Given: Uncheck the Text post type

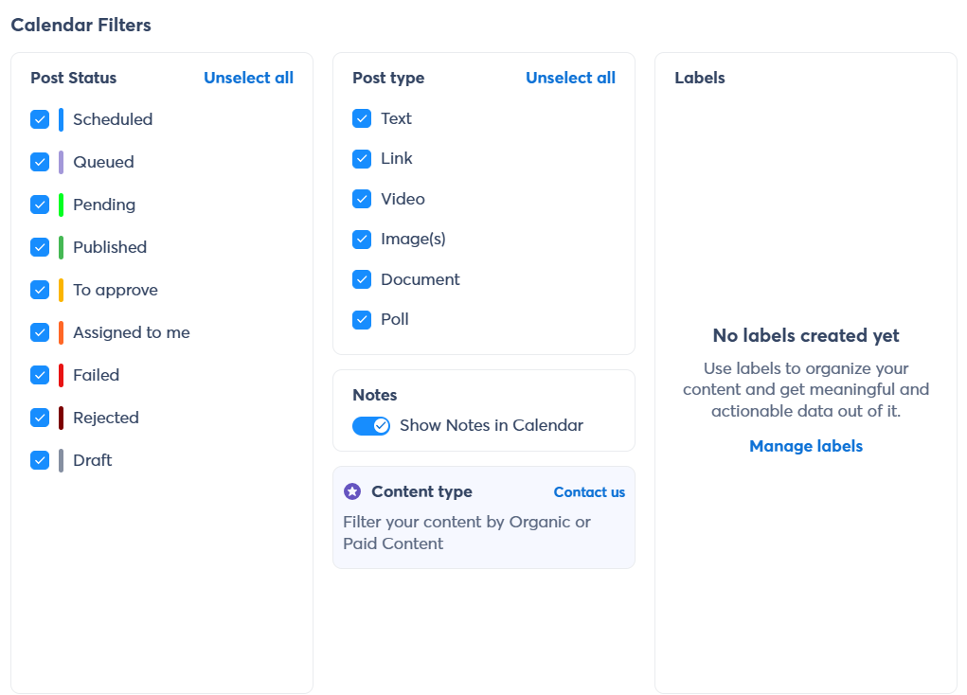Looking at the screenshot, I should point(362,118).
